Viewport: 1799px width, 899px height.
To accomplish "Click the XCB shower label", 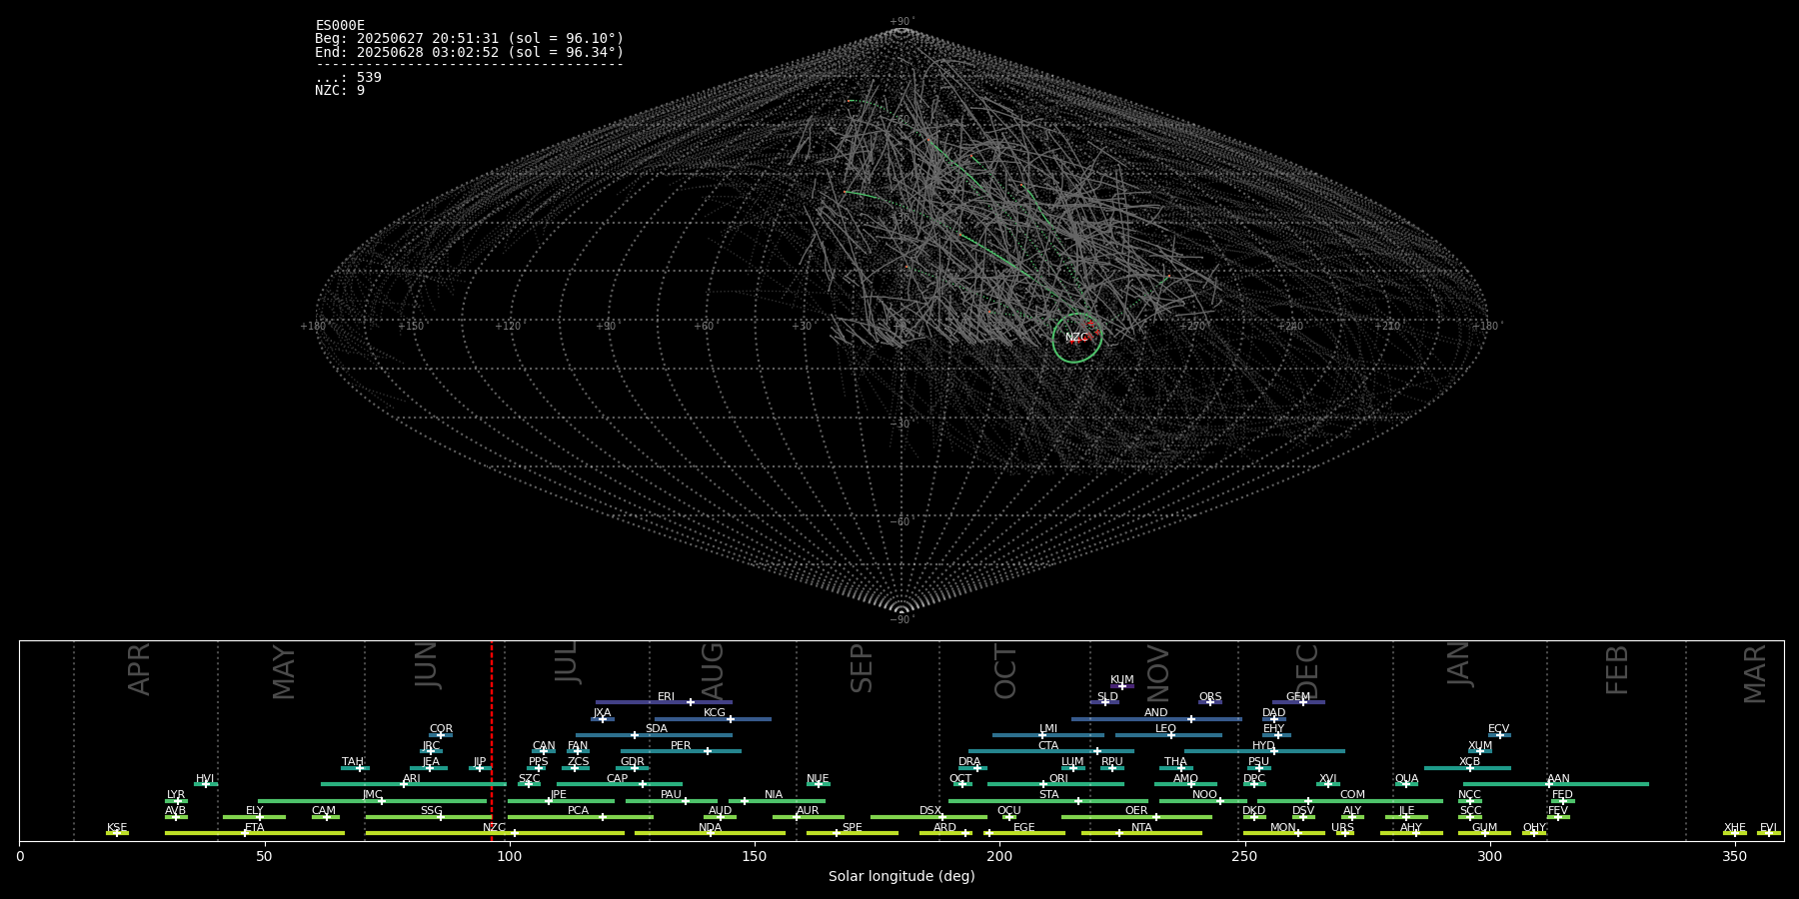I will [1470, 762].
